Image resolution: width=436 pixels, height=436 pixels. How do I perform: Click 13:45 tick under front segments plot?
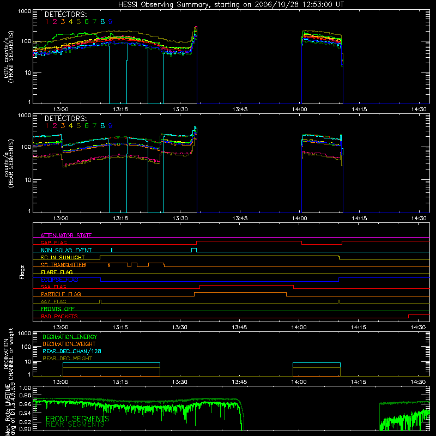(240, 110)
